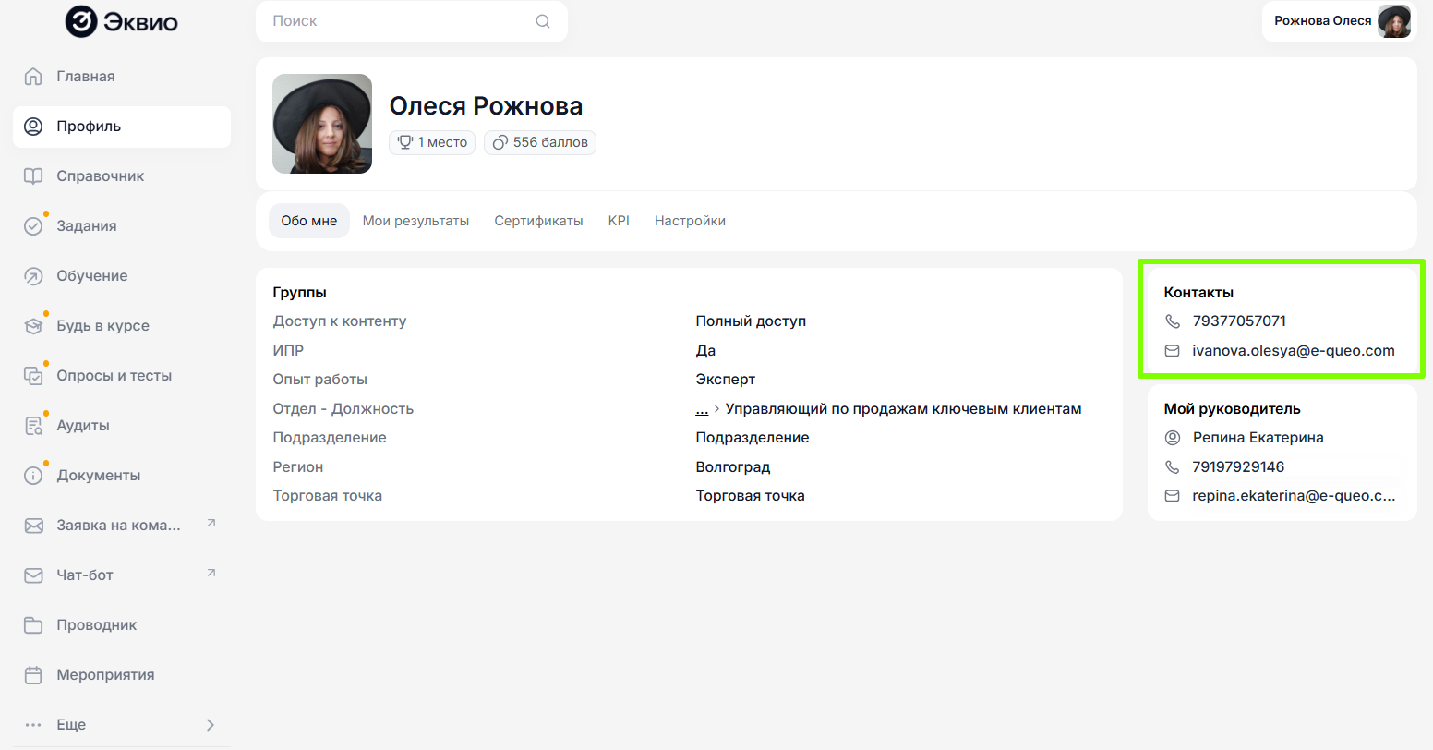1433x750 pixels.
Task: Expand the Еще menu chevron
Action: coord(211,725)
